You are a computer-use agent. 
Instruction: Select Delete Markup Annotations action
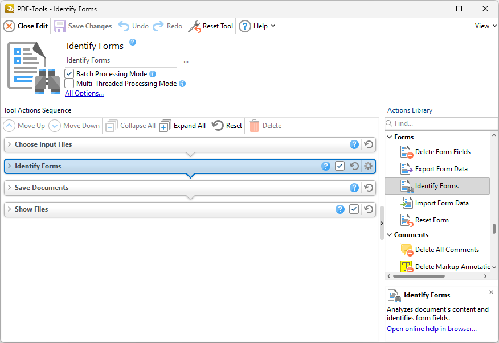[437, 267]
